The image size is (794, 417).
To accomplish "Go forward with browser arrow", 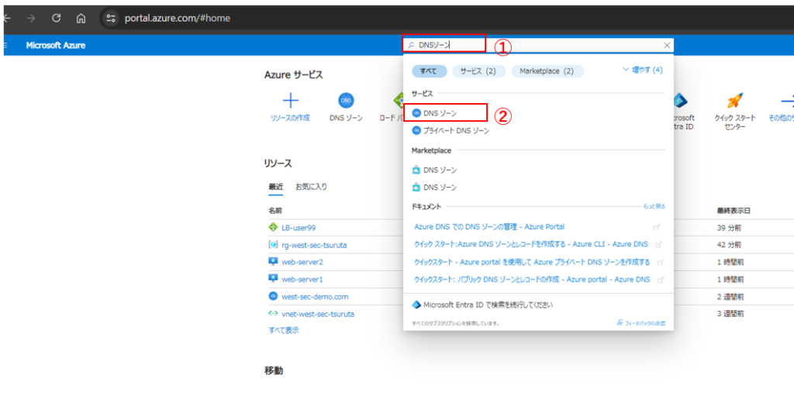I will tap(31, 19).
